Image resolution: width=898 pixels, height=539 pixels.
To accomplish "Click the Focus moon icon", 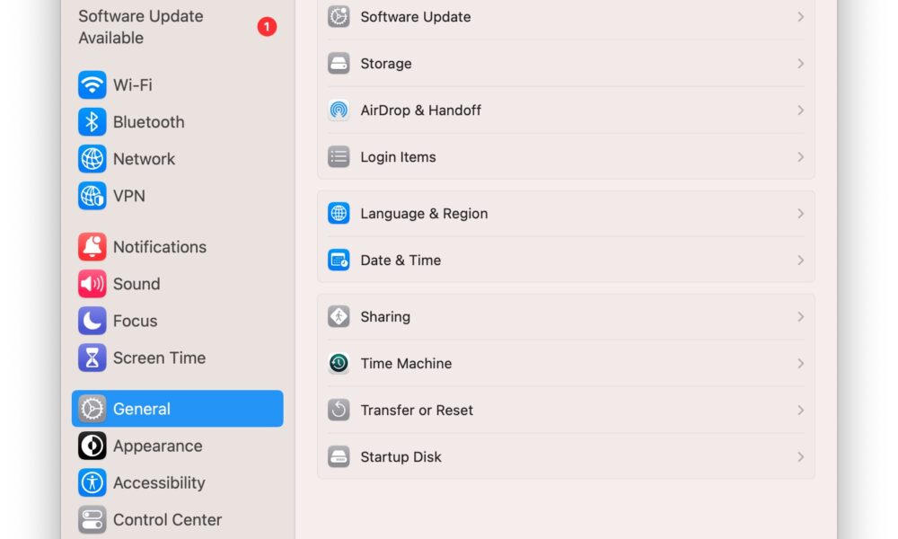I will click(92, 321).
